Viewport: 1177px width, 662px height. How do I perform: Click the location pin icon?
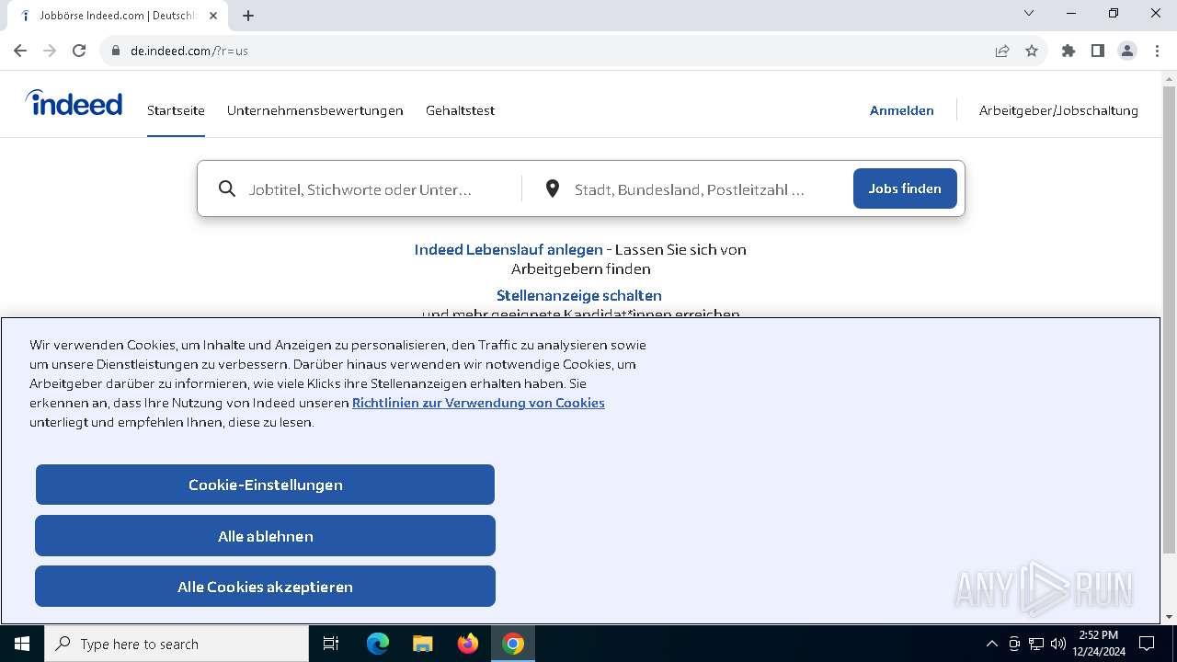tap(553, 188)
